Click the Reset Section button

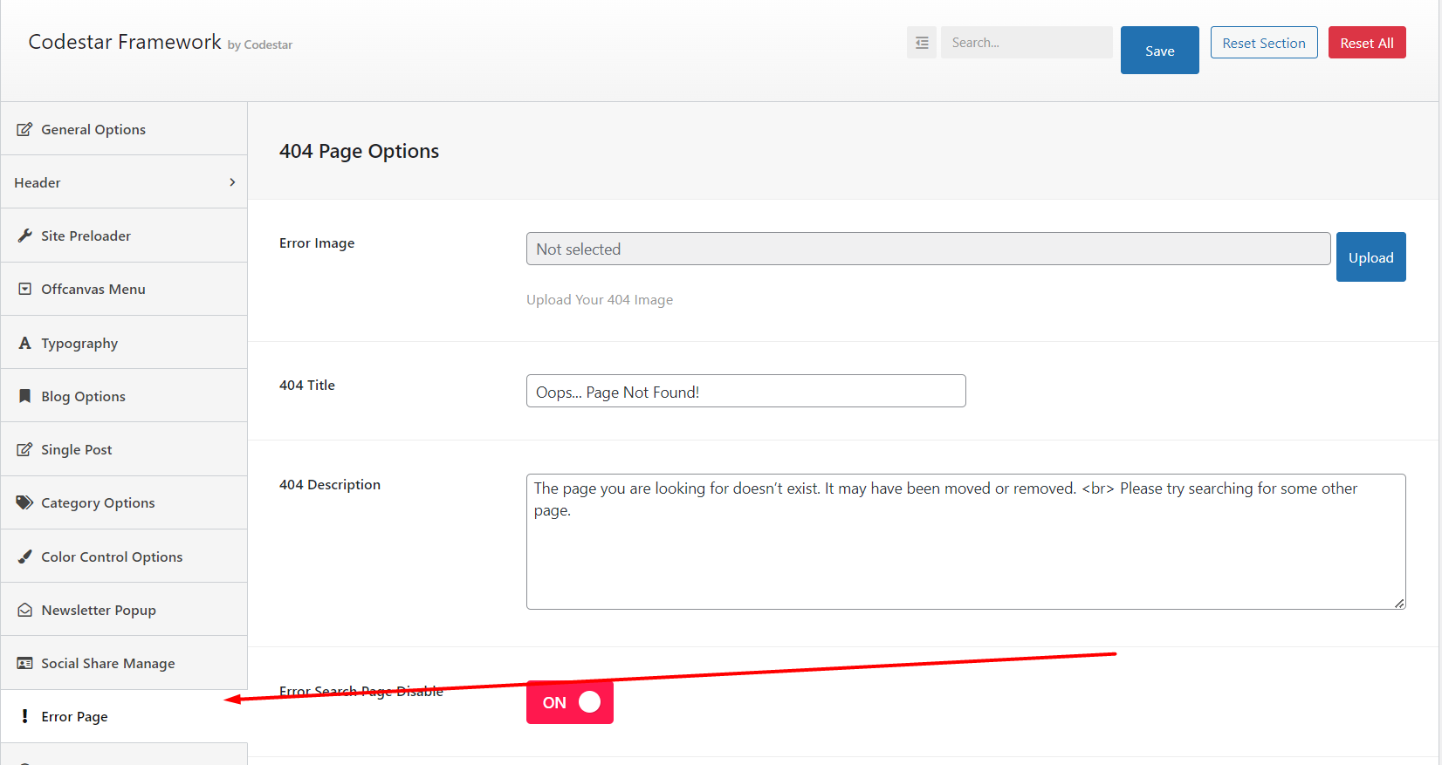[1263, 43]
